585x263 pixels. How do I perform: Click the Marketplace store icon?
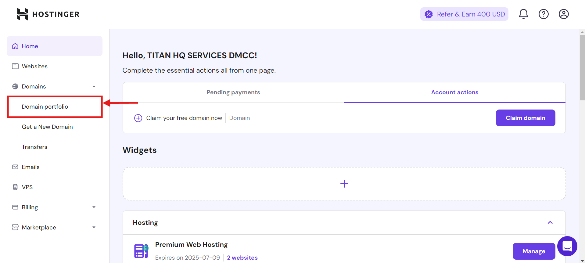[15, 227]
